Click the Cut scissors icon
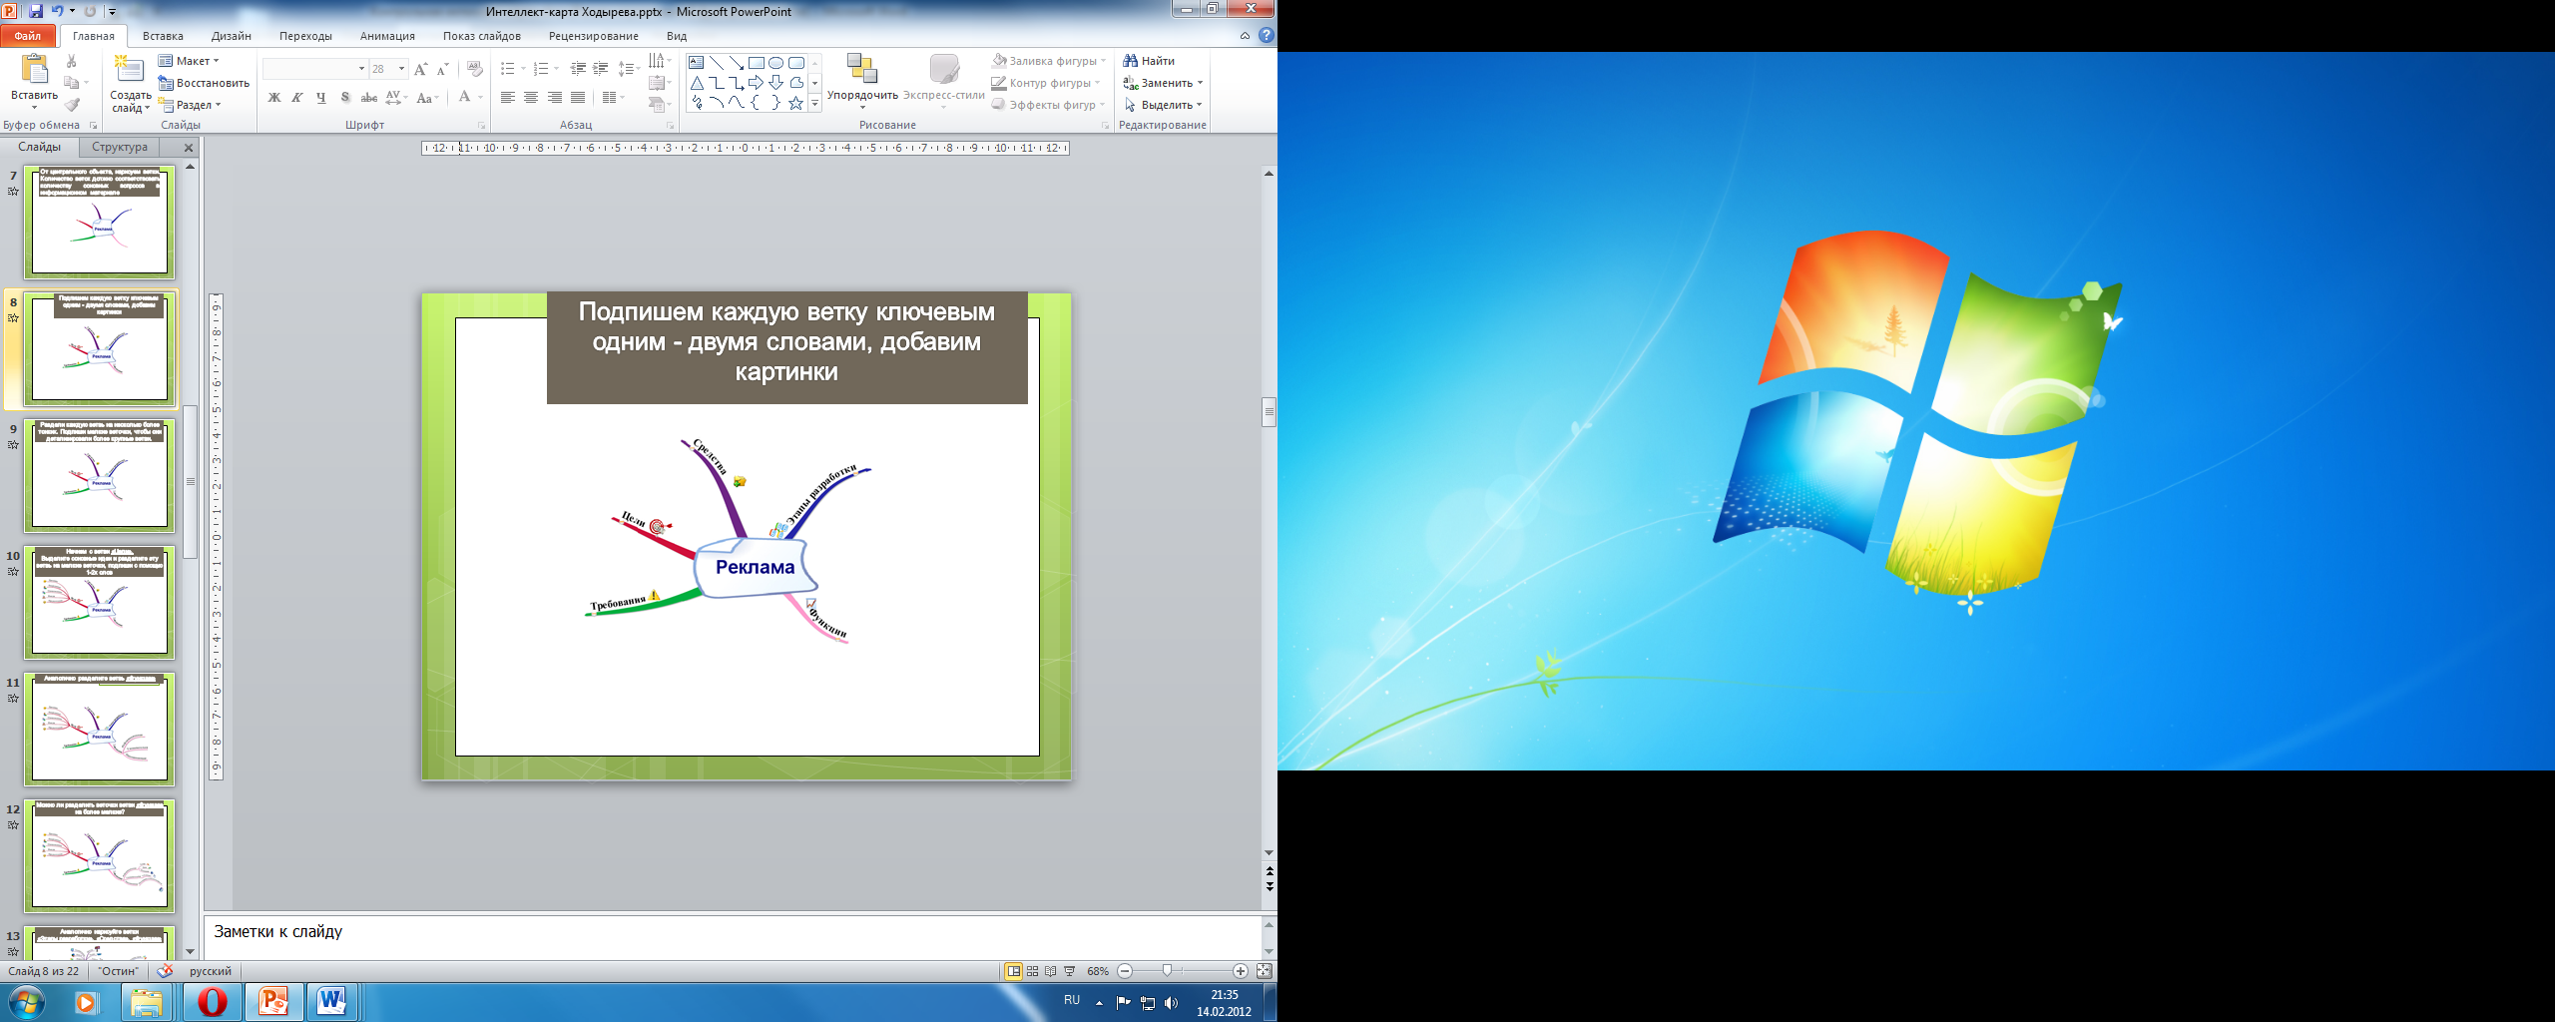Image resolution: width=2555 pixels, height=1022 pixels. pos(72,62)
